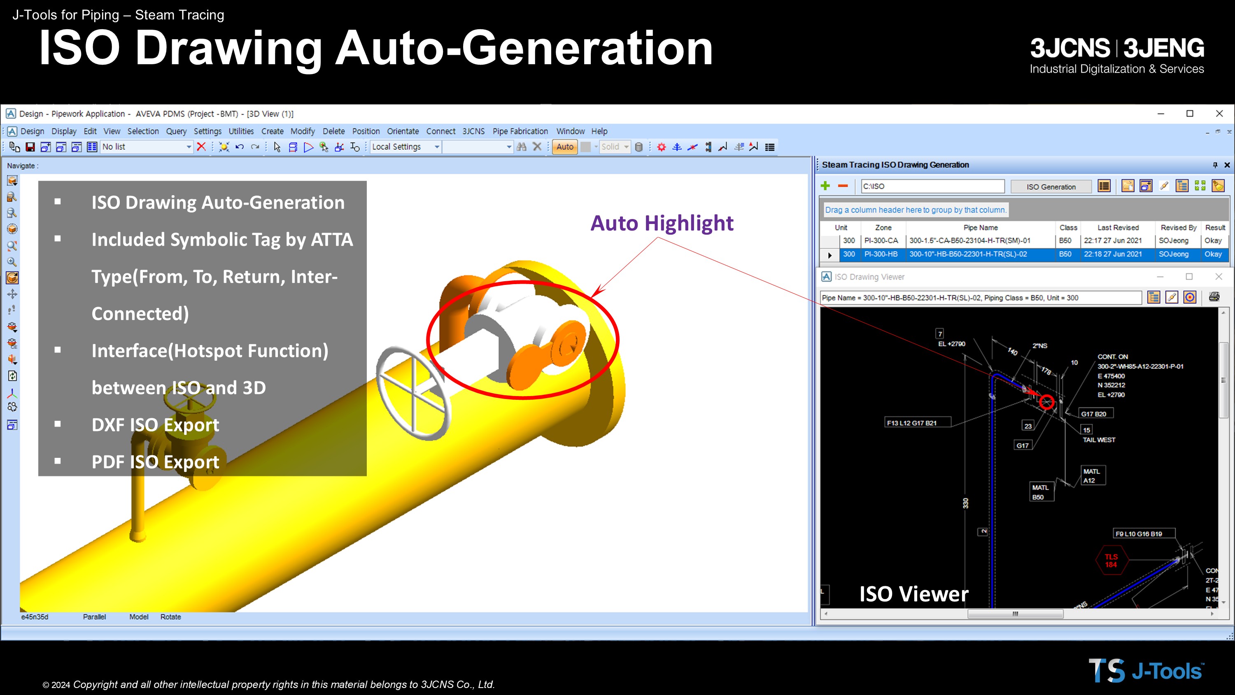Open the Pipe Fabrication menu
Image resolution: width=1235 pixels, height=695 pixels.
point(520,131)
